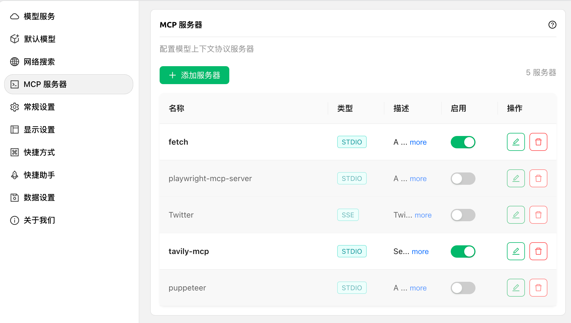Edit the tavily-mcp server
Screen dimensions: 571x323
(516, 251)
